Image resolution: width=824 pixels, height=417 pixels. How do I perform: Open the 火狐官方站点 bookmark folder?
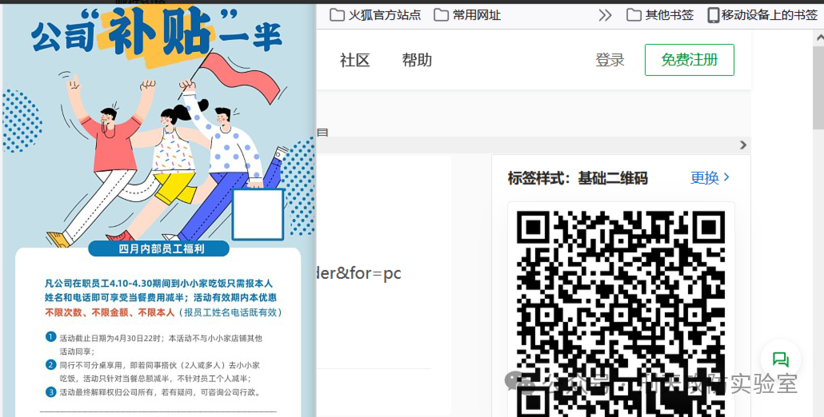click(375, 14)
